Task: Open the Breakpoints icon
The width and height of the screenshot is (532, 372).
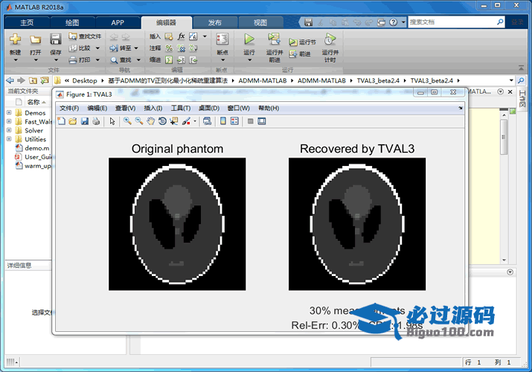Action: tap(222, 39)
